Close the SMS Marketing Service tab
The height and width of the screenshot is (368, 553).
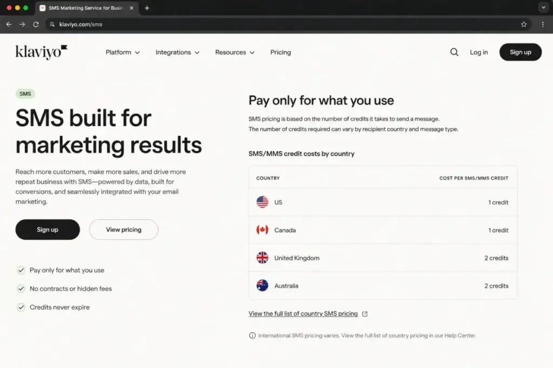[x=132, y=8]
